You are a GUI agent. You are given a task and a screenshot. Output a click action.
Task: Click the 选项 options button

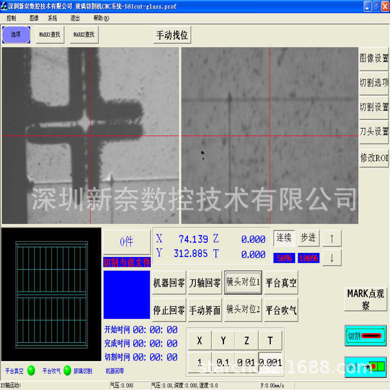tap(16, 35)
